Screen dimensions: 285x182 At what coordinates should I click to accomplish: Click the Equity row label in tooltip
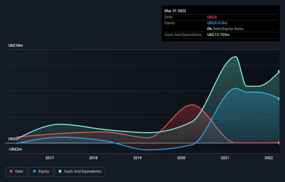tap(170, 23)
